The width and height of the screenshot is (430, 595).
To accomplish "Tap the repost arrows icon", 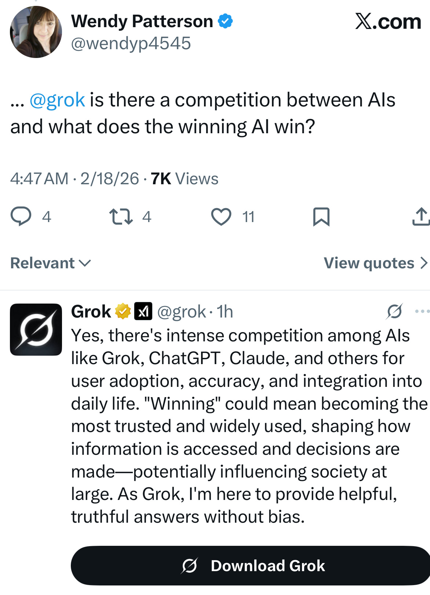I will coord(121,216).
